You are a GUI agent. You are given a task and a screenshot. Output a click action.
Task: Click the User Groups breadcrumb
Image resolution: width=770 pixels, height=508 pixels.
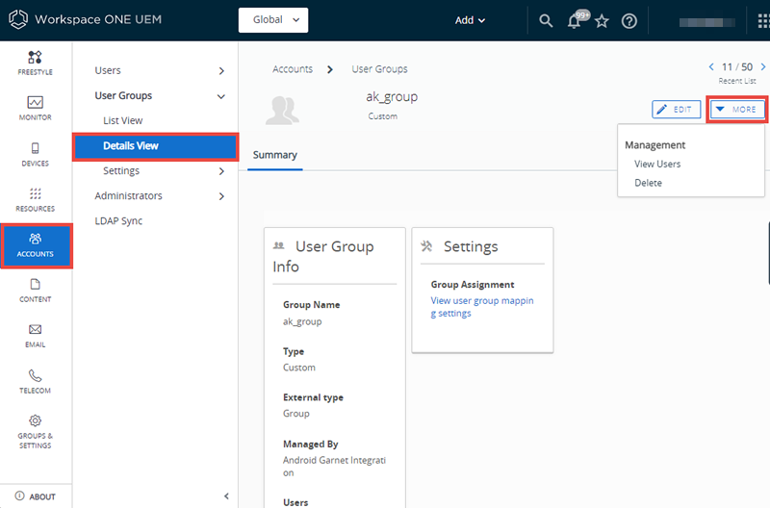point(379,69)
